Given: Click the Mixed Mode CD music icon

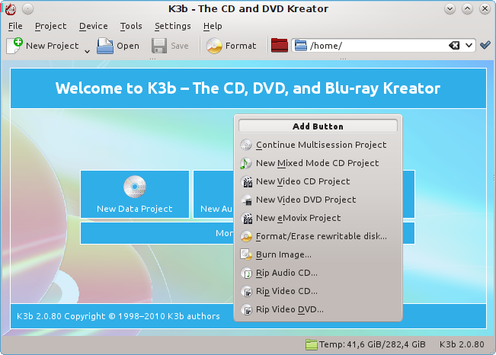Looking at the screenshot, I should 246,163.
